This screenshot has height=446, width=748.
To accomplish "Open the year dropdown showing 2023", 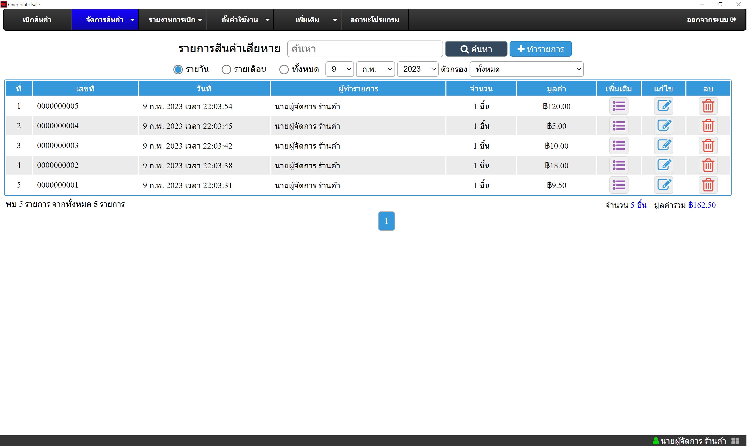I will click(418, 69).
